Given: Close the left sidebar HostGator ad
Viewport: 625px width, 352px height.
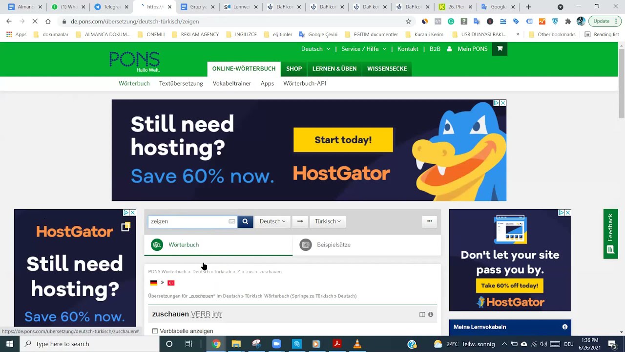Looking at the screenshot, I should pyautogui.click(x=132, y=213).
